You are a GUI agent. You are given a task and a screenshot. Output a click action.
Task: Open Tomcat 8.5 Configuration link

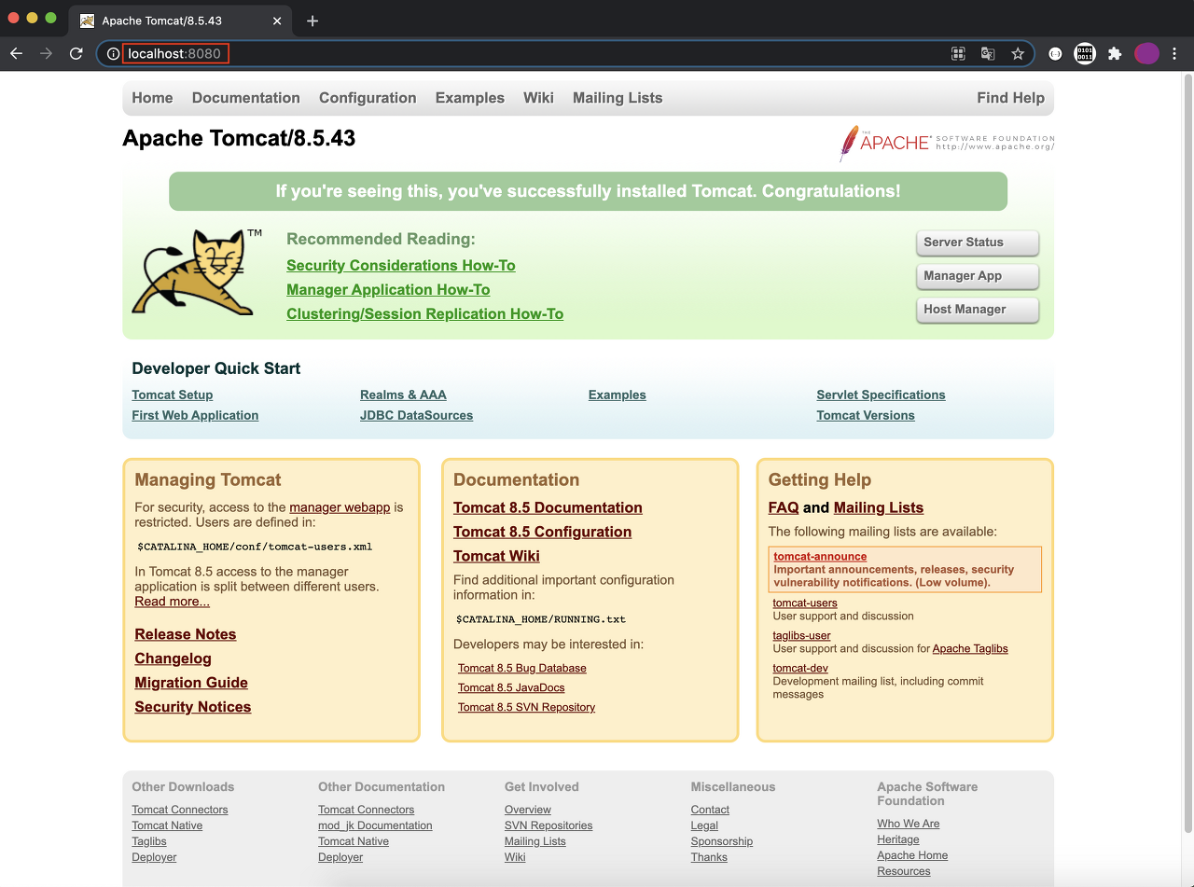[x=542, y=532]
